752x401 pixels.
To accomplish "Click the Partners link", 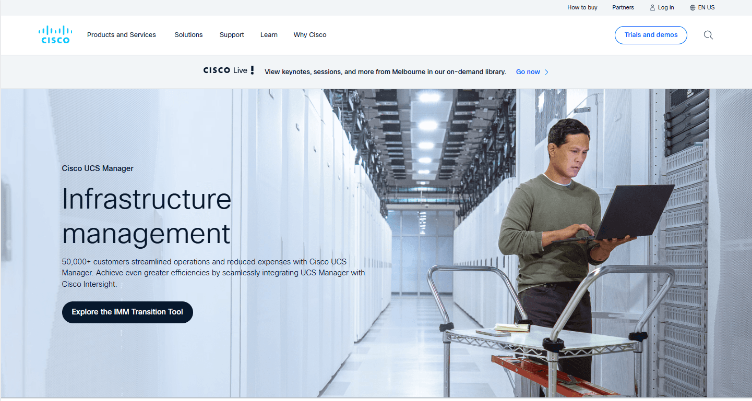I will point(623,8).
